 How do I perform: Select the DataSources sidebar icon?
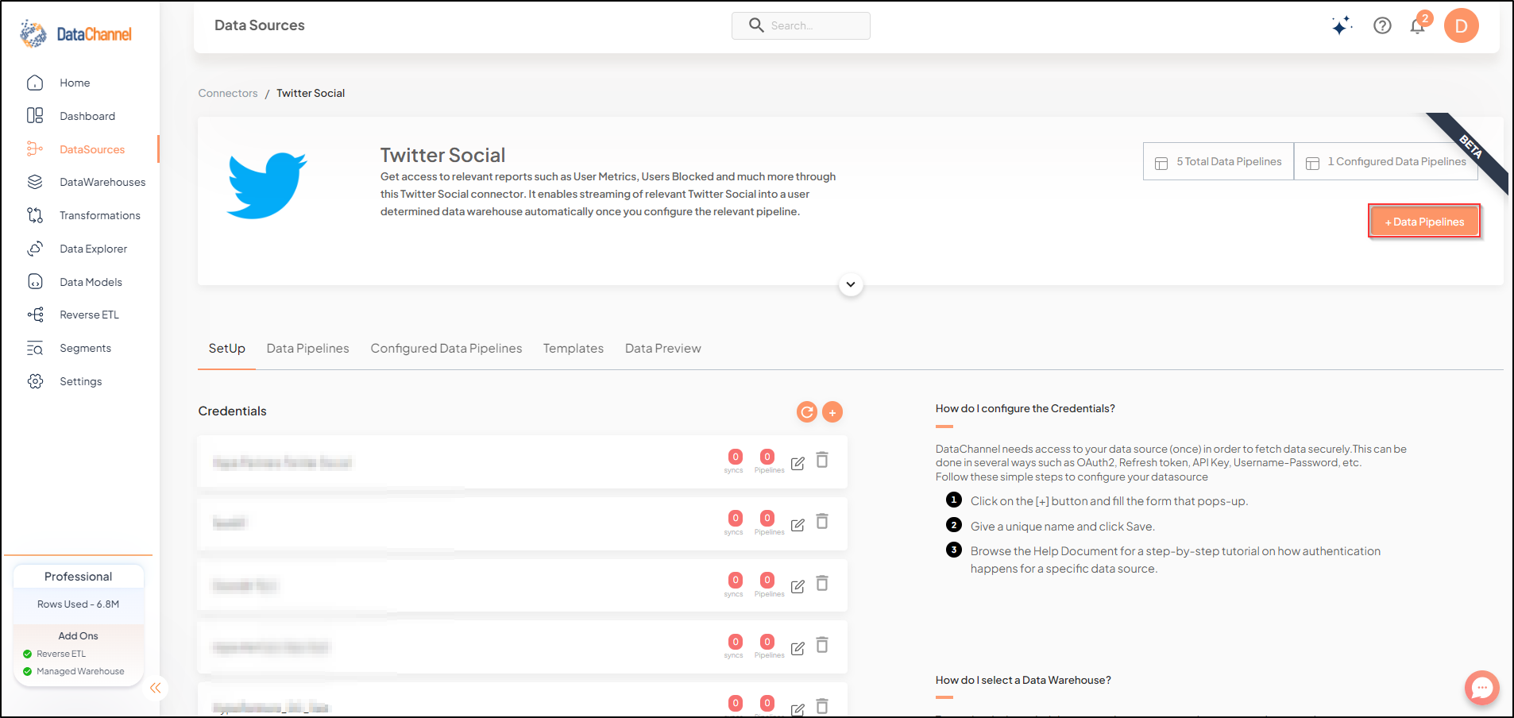[35, 149]
